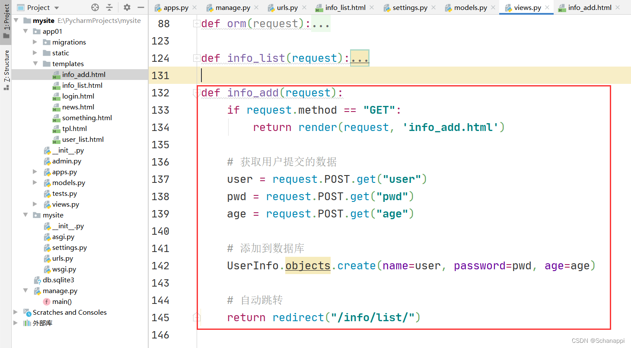Expand the migrations folder
The height and width of the screenshot is (348, 631).
pos(35,42)
